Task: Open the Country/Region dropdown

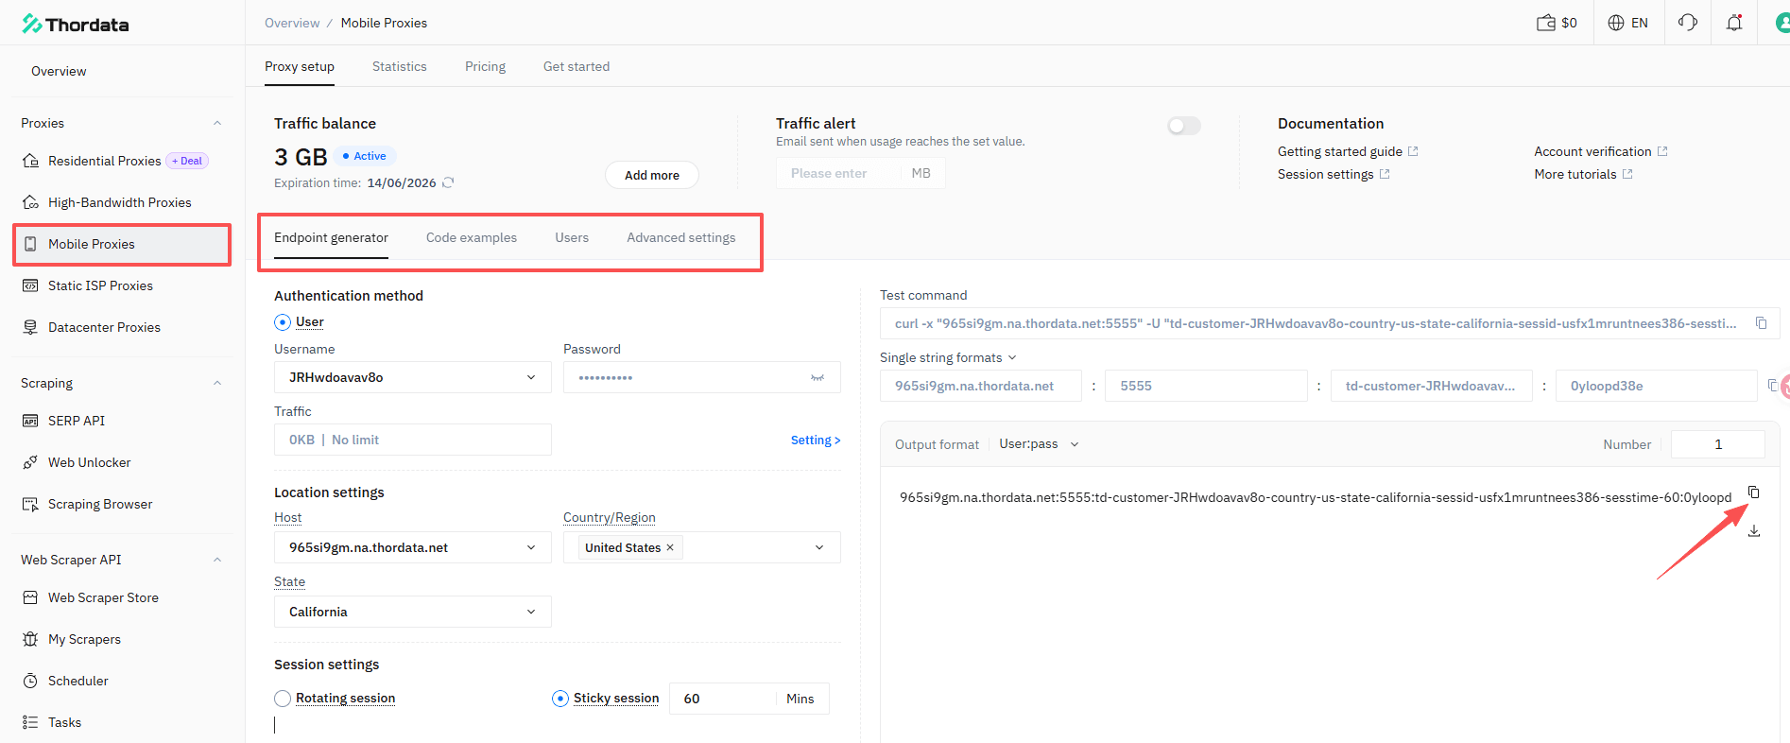Action: 702,547
